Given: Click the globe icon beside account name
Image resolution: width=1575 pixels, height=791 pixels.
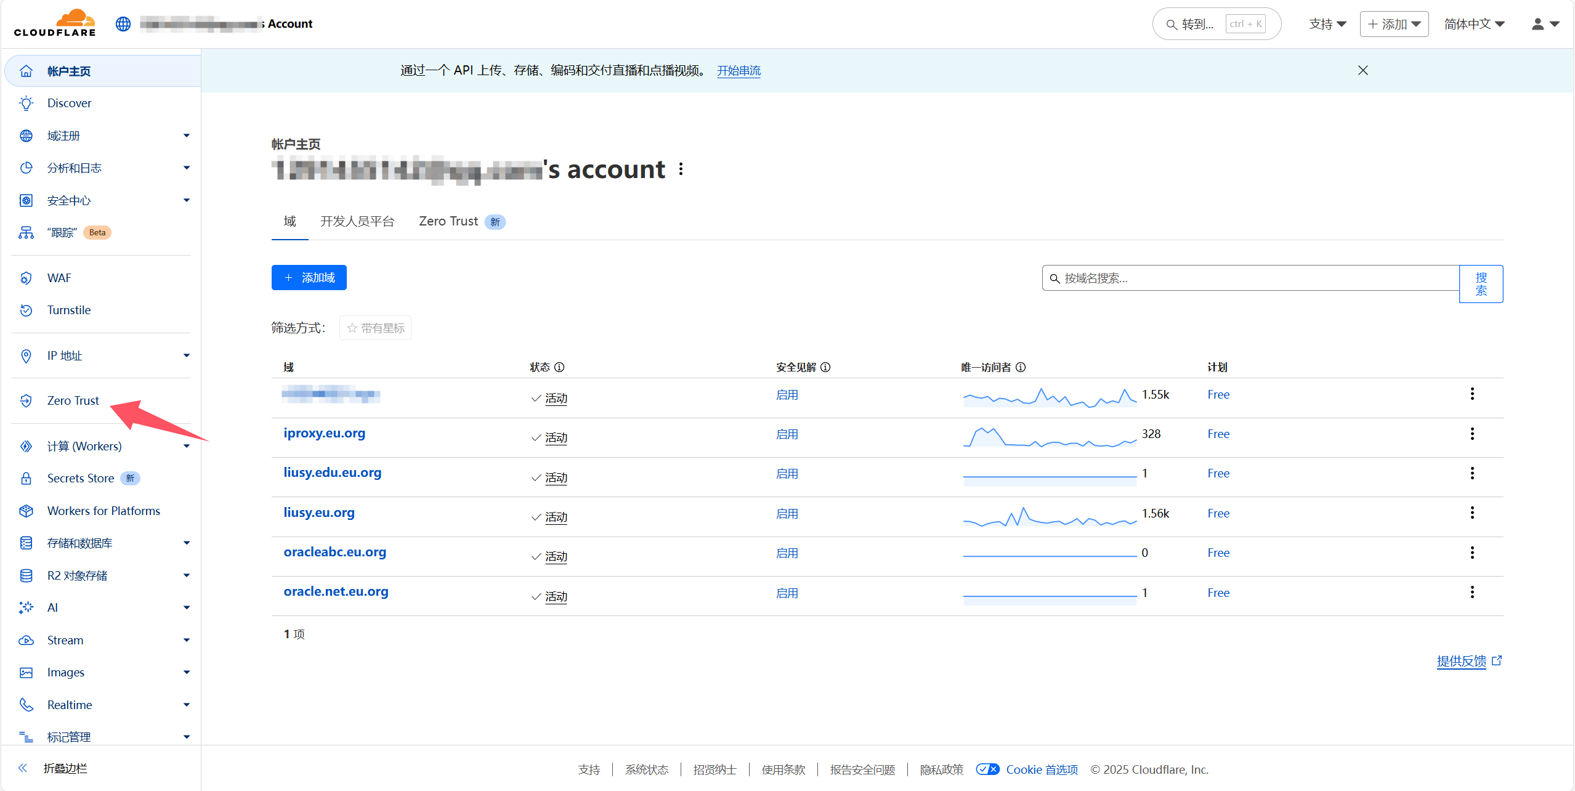Looking at the screenshot, I should click(123, 24).
